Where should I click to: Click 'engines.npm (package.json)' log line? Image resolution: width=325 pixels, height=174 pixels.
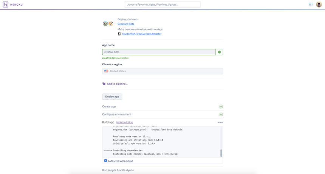[148, 129]
